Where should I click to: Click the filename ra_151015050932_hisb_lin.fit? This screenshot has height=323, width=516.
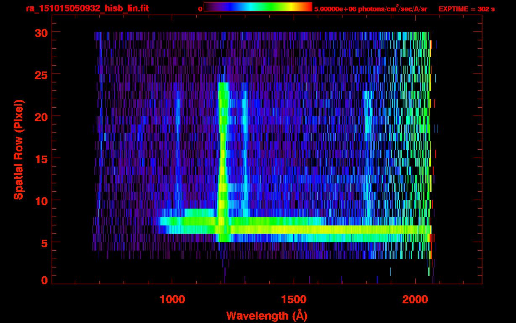(87, 8)
